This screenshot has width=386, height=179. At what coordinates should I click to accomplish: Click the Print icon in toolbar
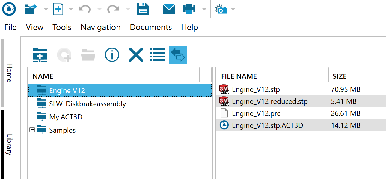pyautogui.click(x=189, y=9)
